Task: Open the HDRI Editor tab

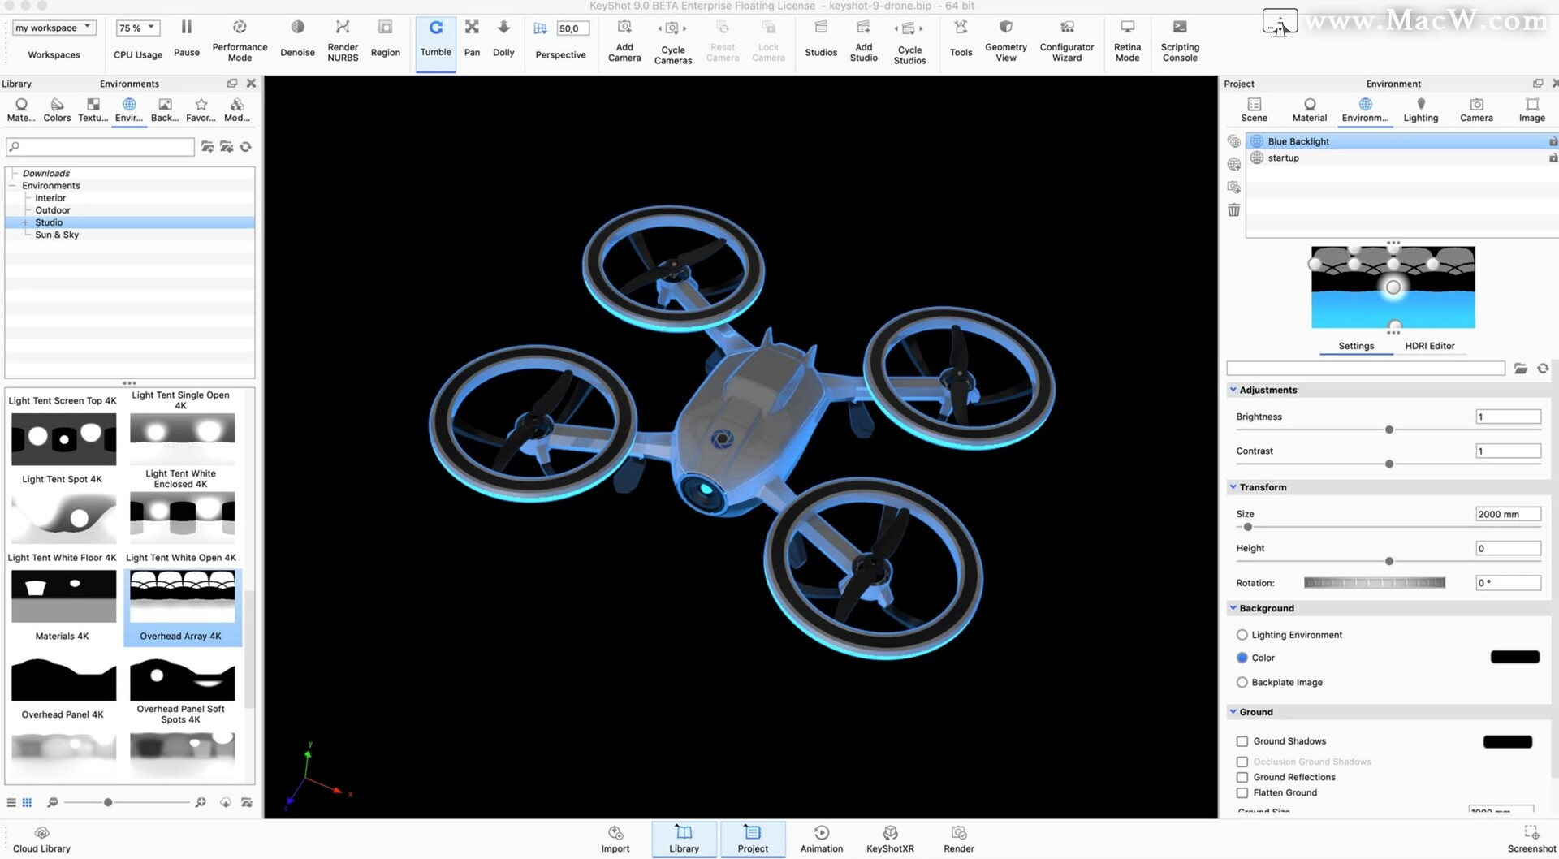Action: (1429, 346)
